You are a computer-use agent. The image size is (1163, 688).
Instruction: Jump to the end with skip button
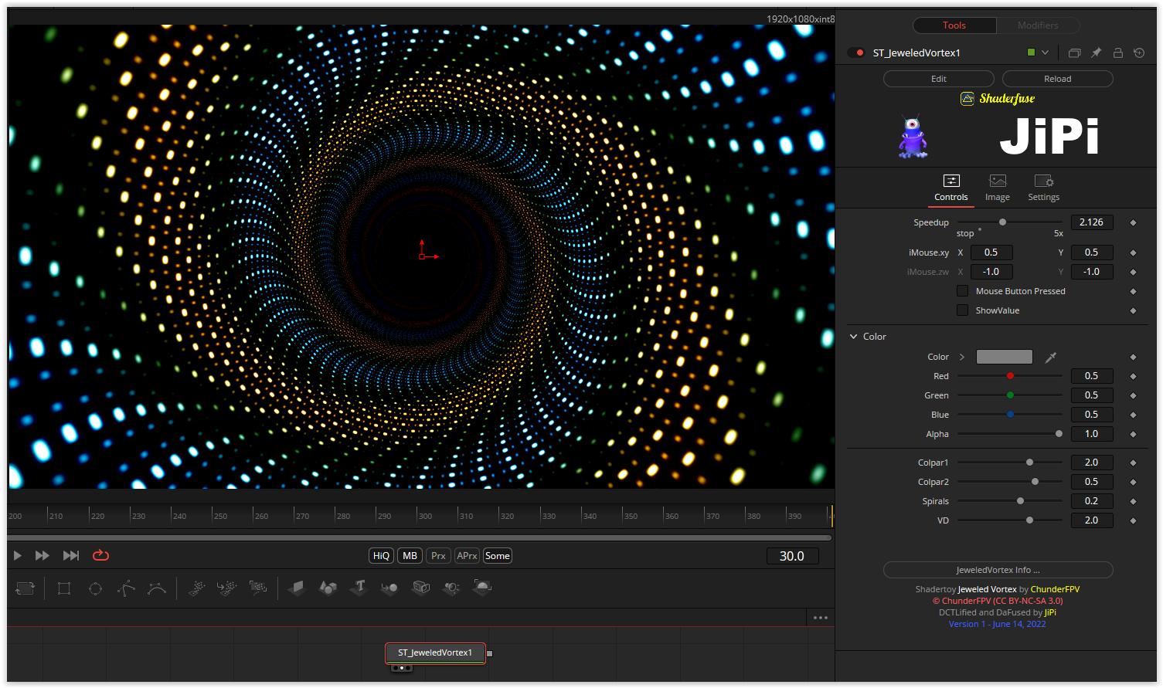point(71,555)
